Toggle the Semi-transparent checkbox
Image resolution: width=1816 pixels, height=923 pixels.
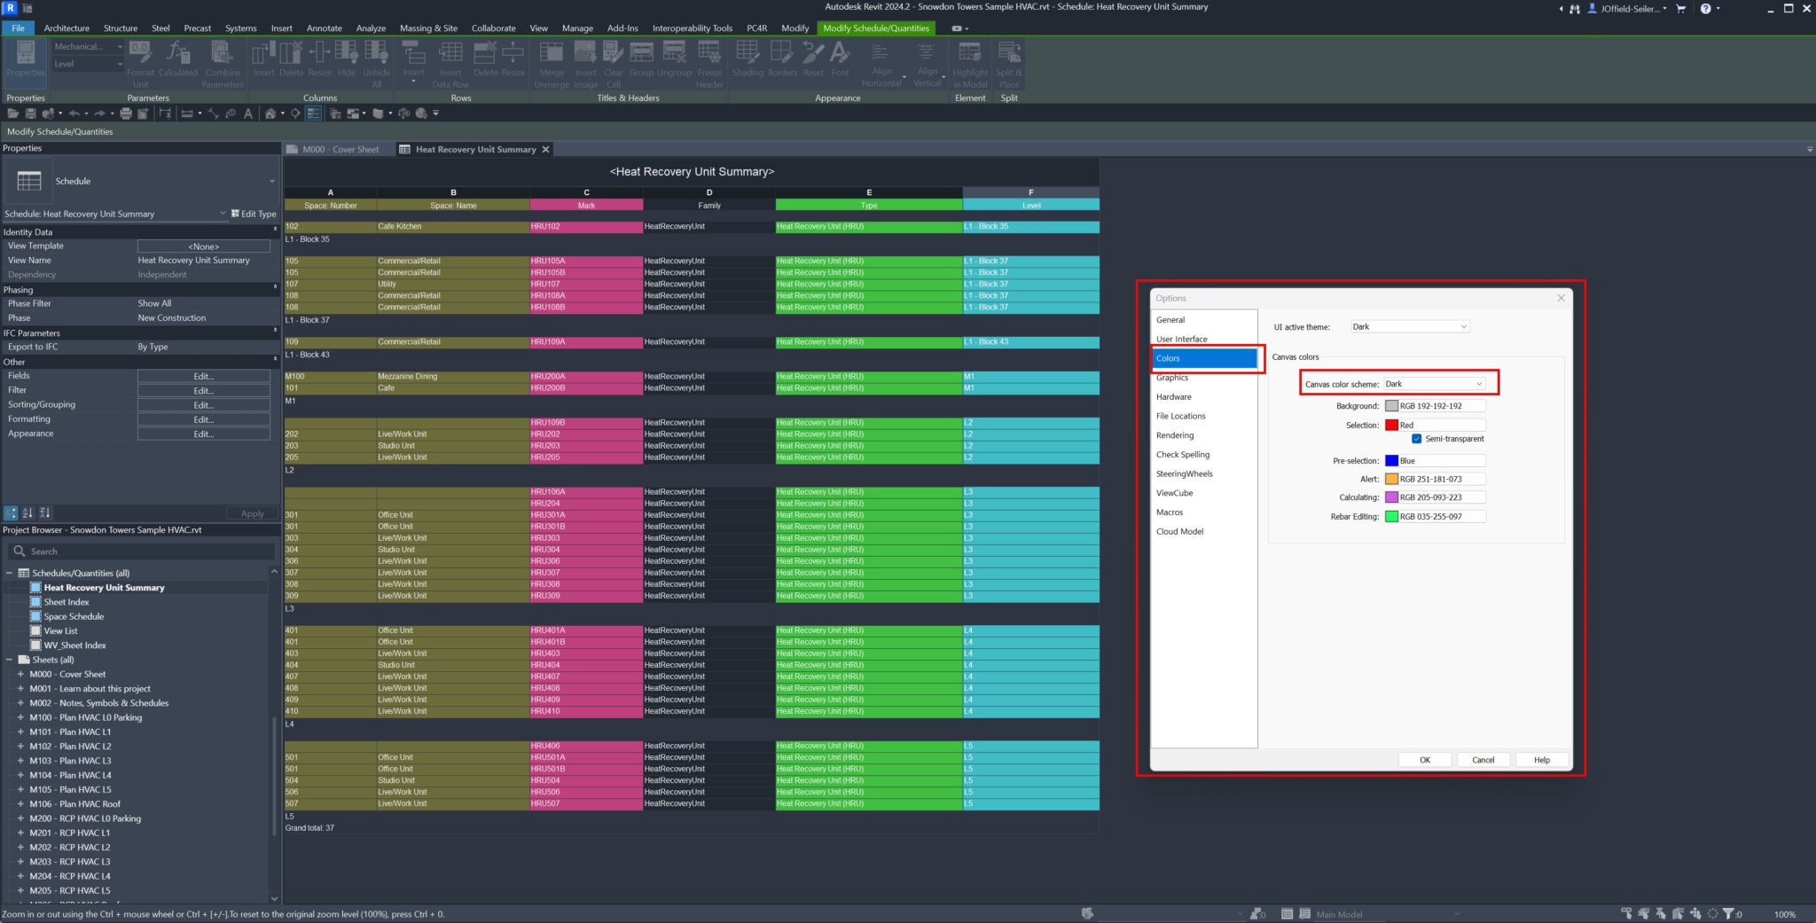click(1416, 439)
